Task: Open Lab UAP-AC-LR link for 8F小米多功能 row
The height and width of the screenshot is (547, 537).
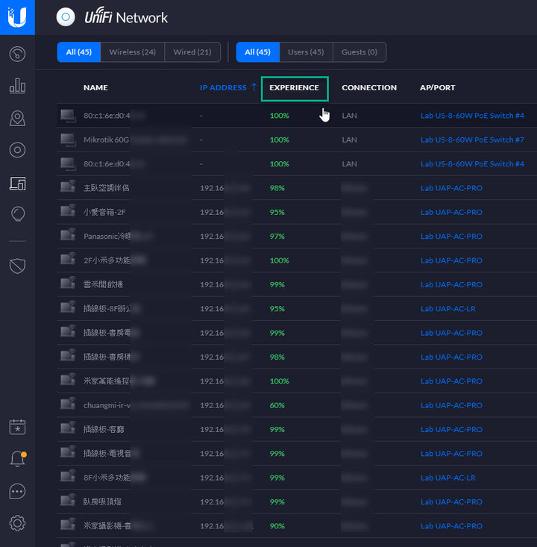Action: (448, 478)
